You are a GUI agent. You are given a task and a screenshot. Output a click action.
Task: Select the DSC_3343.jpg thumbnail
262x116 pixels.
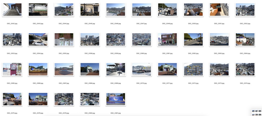(38, 10)
